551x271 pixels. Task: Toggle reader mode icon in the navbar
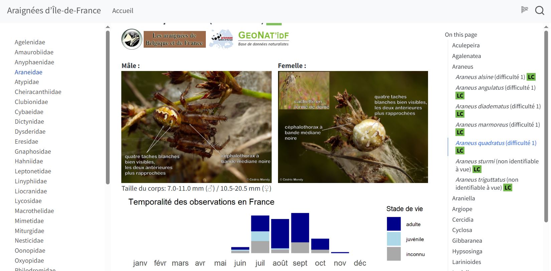(525, 10)
